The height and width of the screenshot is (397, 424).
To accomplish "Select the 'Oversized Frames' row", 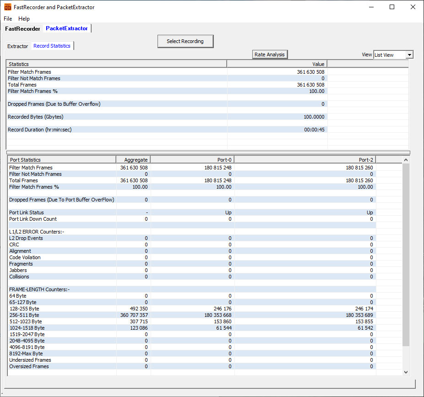I will coord(192,366).
